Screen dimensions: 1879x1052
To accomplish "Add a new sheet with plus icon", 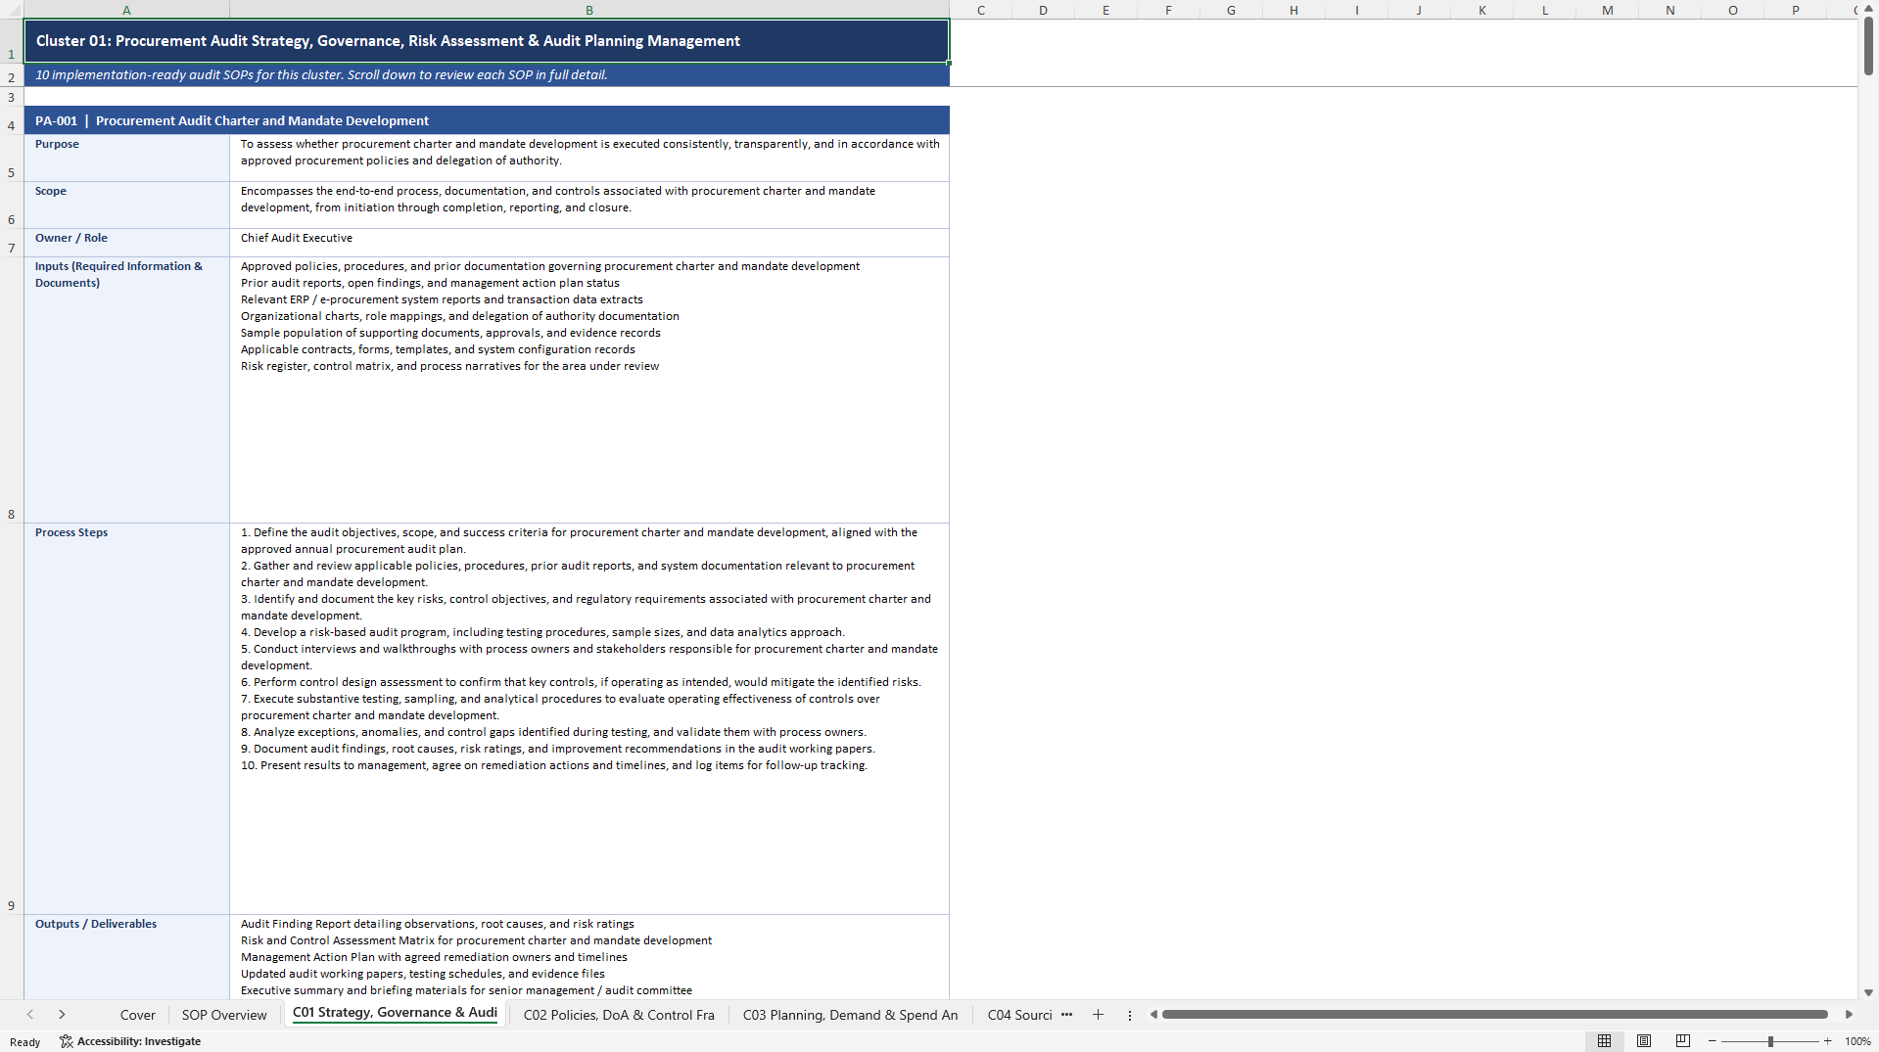I will pyautogui.click(x=1098, y=1015).
